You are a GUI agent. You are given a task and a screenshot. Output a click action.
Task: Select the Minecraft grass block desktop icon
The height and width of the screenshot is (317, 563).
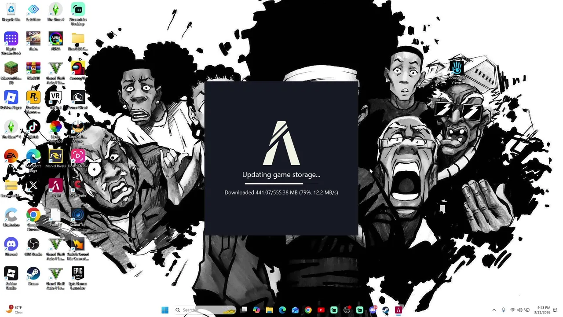[11, 73]
